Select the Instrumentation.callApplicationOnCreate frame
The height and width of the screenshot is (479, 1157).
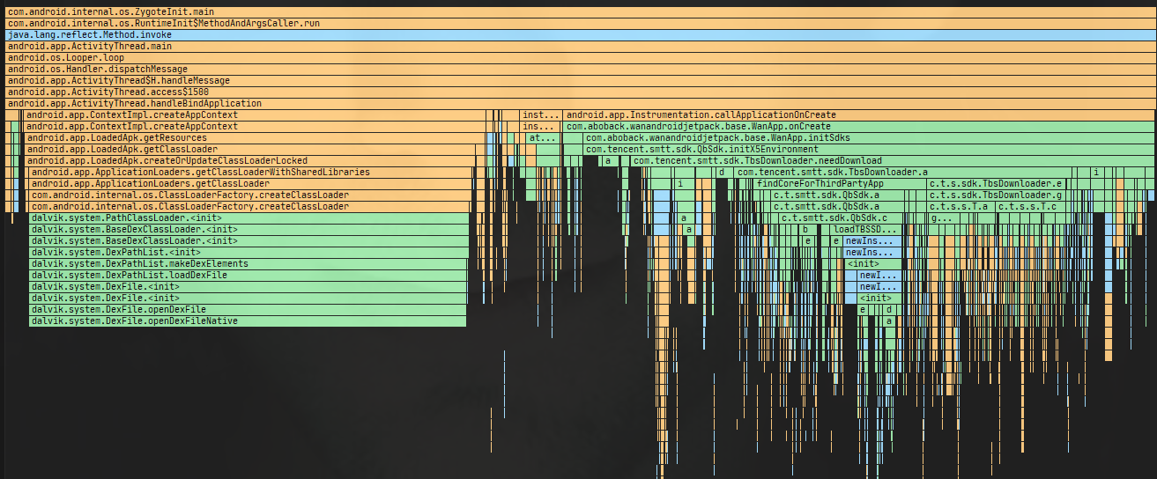click(793, 114)
